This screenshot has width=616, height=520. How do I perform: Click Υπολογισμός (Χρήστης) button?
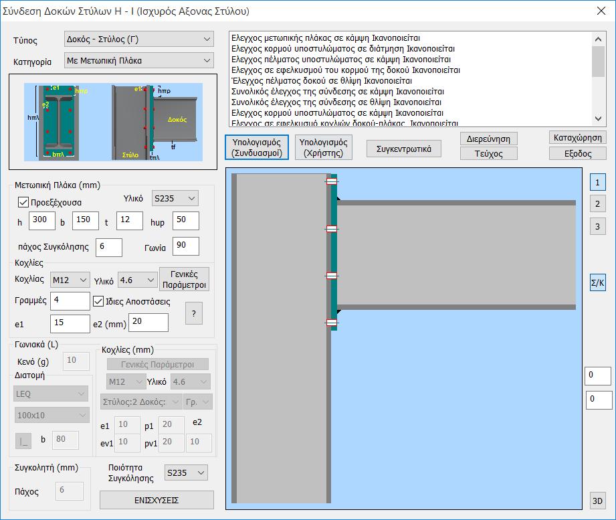pos(323,147)
